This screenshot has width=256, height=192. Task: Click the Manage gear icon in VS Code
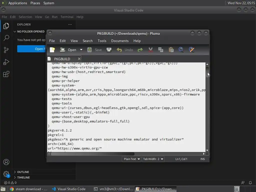6,174
